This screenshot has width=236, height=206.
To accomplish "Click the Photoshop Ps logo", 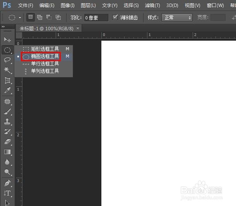I will coord(7,5).
